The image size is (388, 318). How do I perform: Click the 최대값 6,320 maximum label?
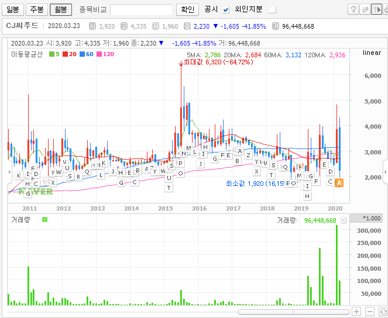pos(218,62)
